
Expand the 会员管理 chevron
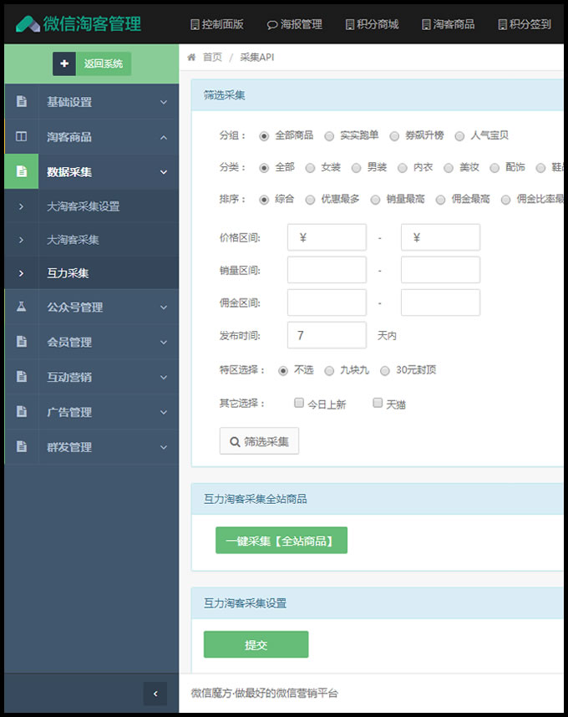(164, 342)
